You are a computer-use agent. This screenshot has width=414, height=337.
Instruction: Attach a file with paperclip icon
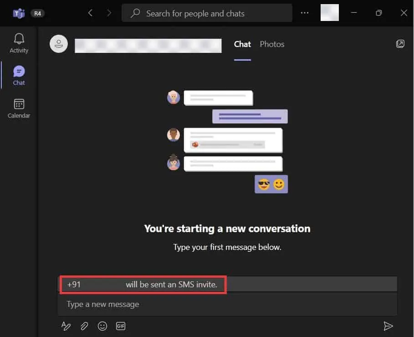click(x=84, y=326)
